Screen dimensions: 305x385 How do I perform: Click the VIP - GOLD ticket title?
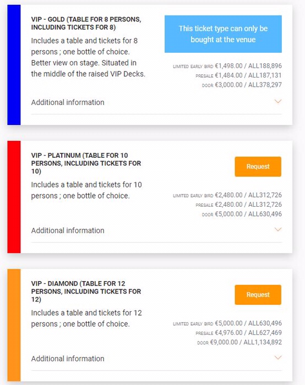[x=86, y=23]
